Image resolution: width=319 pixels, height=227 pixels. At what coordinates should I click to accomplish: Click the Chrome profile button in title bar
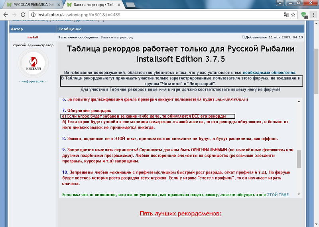click(280, 3)
